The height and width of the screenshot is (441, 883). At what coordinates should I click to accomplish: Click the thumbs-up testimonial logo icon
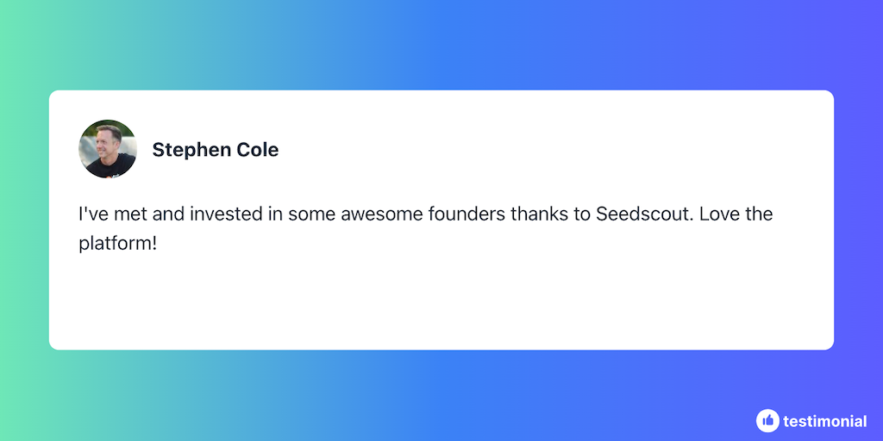pos(767,420)
